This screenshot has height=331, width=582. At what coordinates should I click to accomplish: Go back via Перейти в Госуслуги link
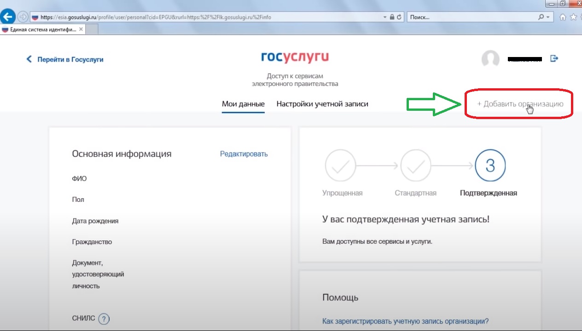click(65, 59)
